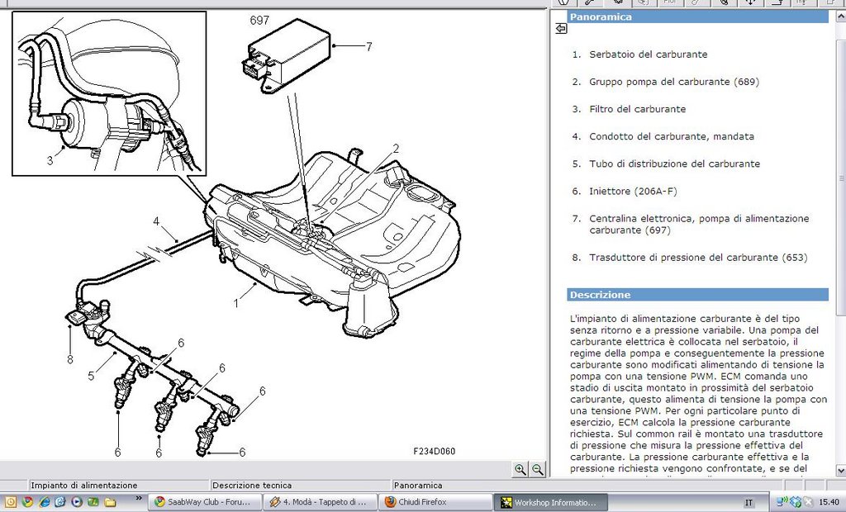
Task: Expand hidden quick launch items chevron
Action: click(139, 498)
